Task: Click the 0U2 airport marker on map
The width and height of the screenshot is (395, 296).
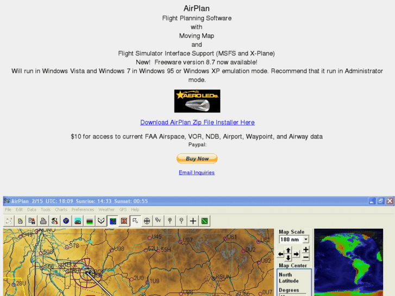Action: pyautogui.click(x=243, y=251)
